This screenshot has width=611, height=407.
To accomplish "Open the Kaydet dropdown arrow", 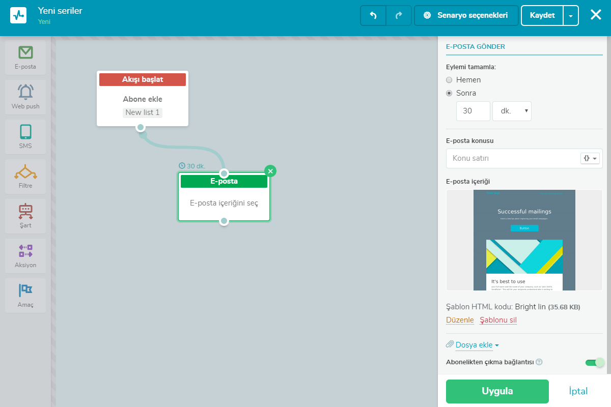I will tap(571, 15).
